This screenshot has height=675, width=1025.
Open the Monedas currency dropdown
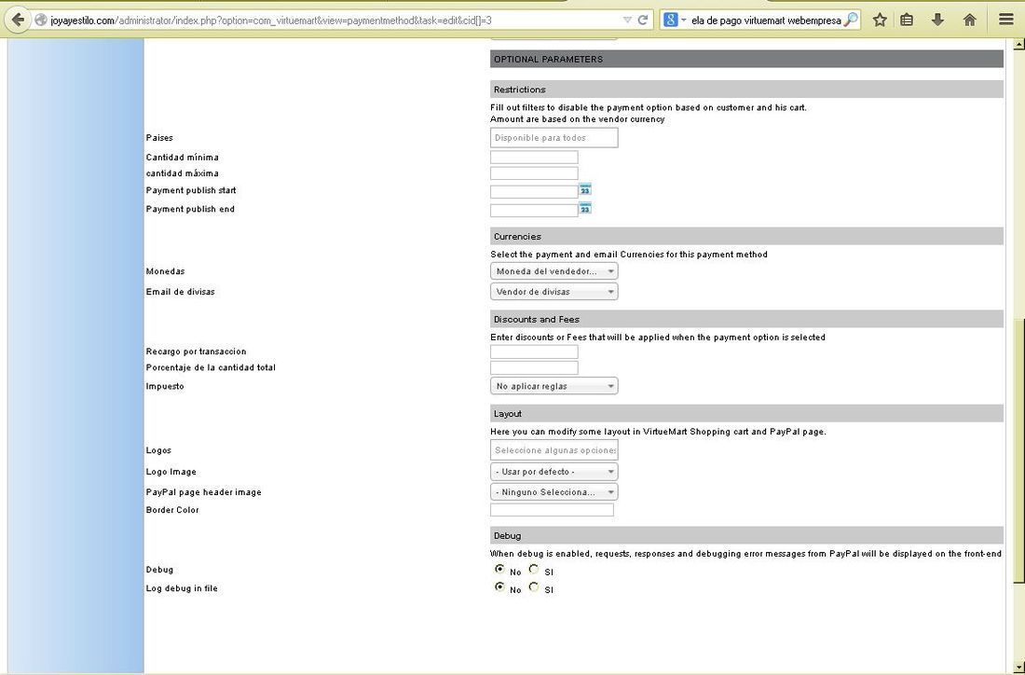pos(553,271)
